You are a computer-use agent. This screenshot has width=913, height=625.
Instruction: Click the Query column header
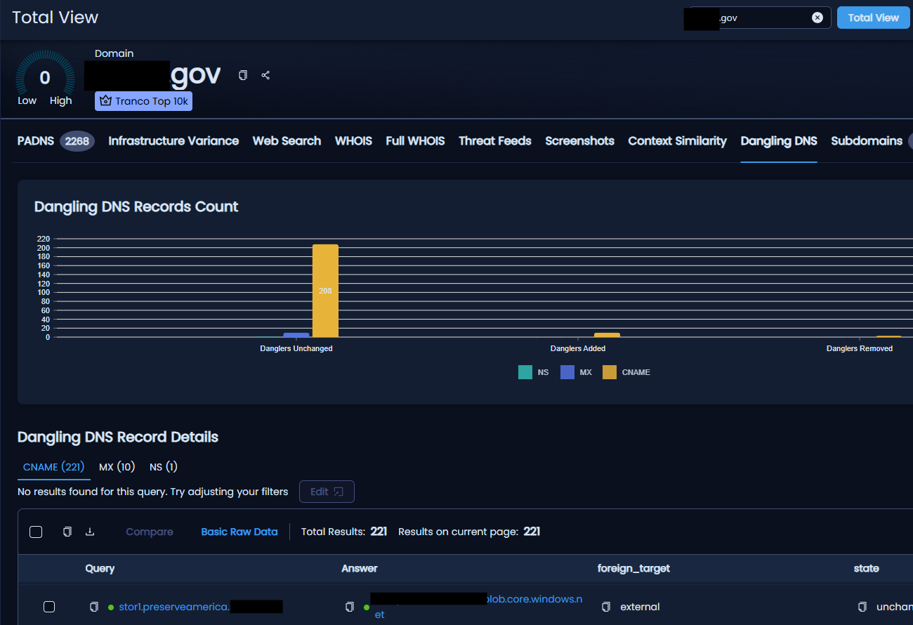(100, 568)
